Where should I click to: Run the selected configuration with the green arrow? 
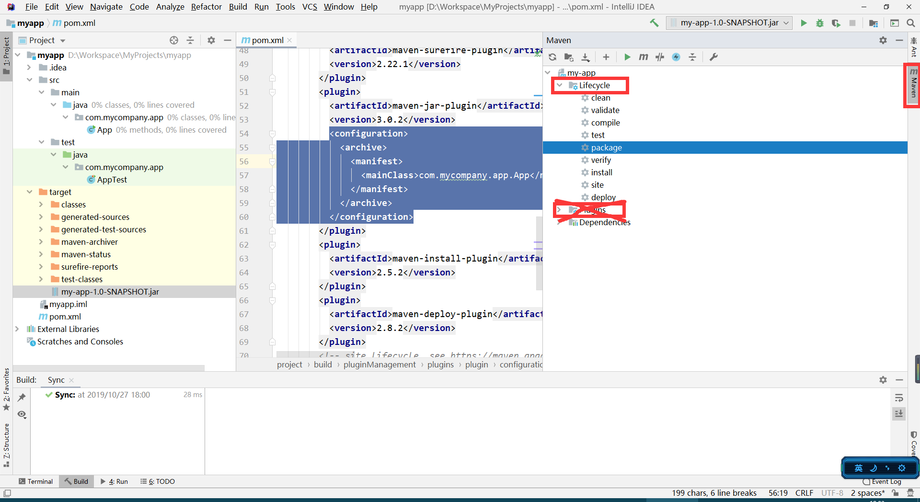(804, 23)
